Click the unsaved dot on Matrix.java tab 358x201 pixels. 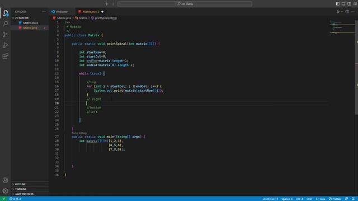coord(102,12)
